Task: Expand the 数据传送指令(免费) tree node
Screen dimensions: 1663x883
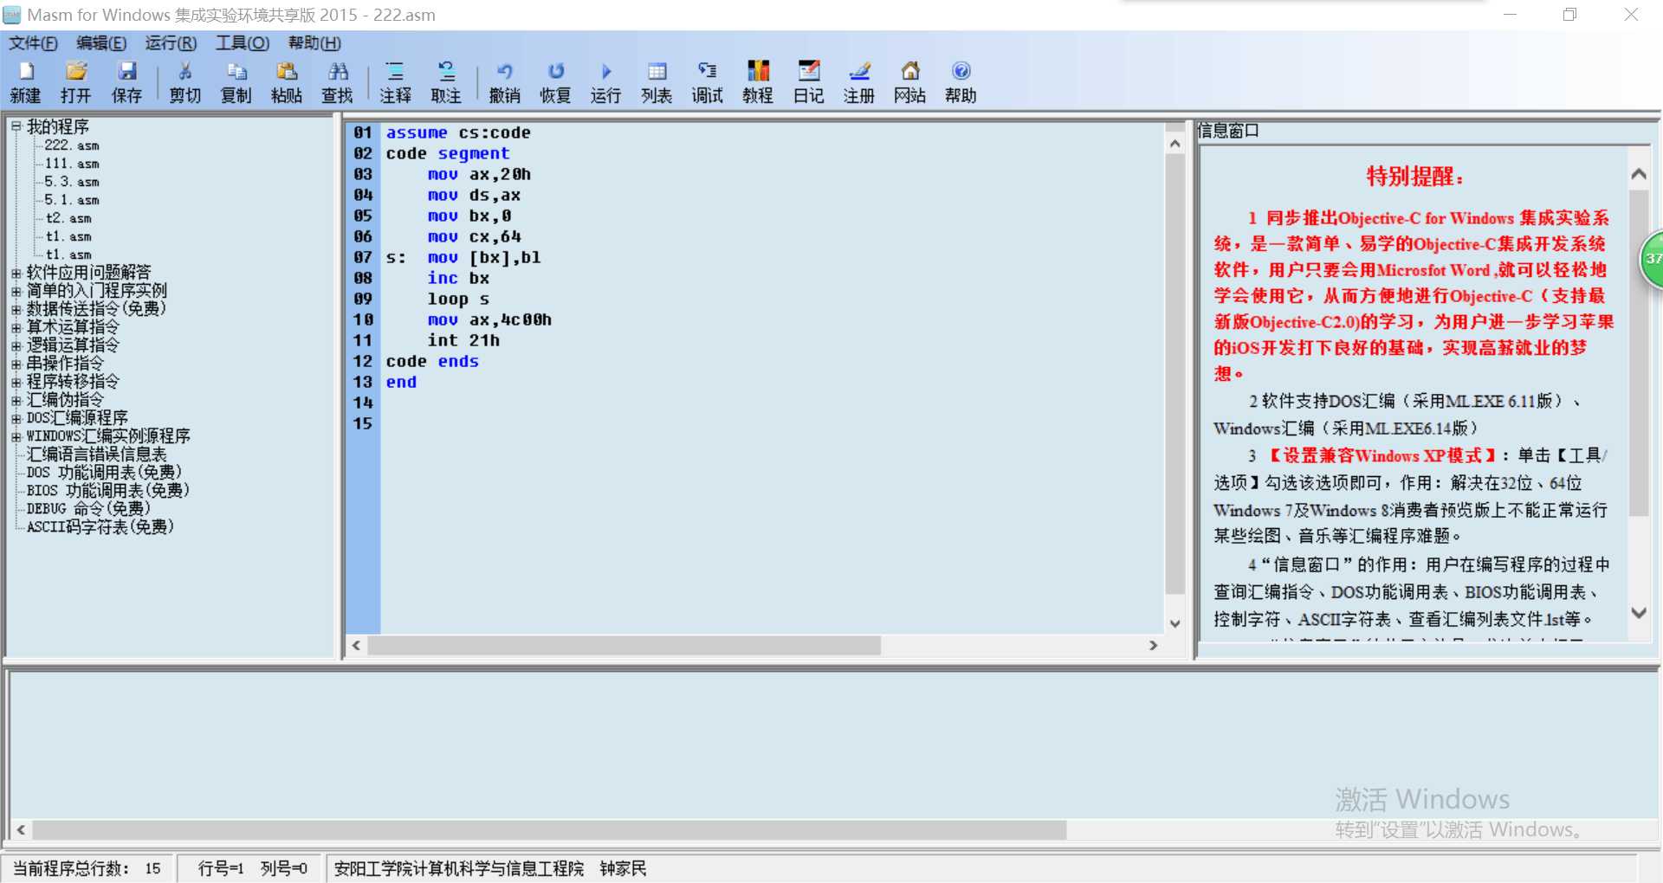Action: click(x=16, y=309)
